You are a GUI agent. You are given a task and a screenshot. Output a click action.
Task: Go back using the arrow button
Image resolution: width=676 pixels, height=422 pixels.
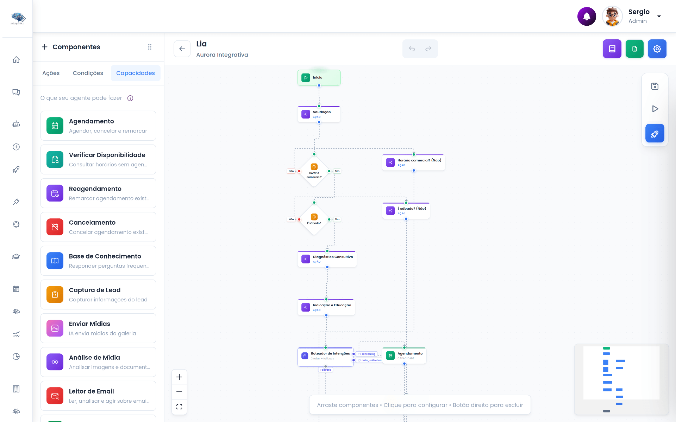(182, 49)
